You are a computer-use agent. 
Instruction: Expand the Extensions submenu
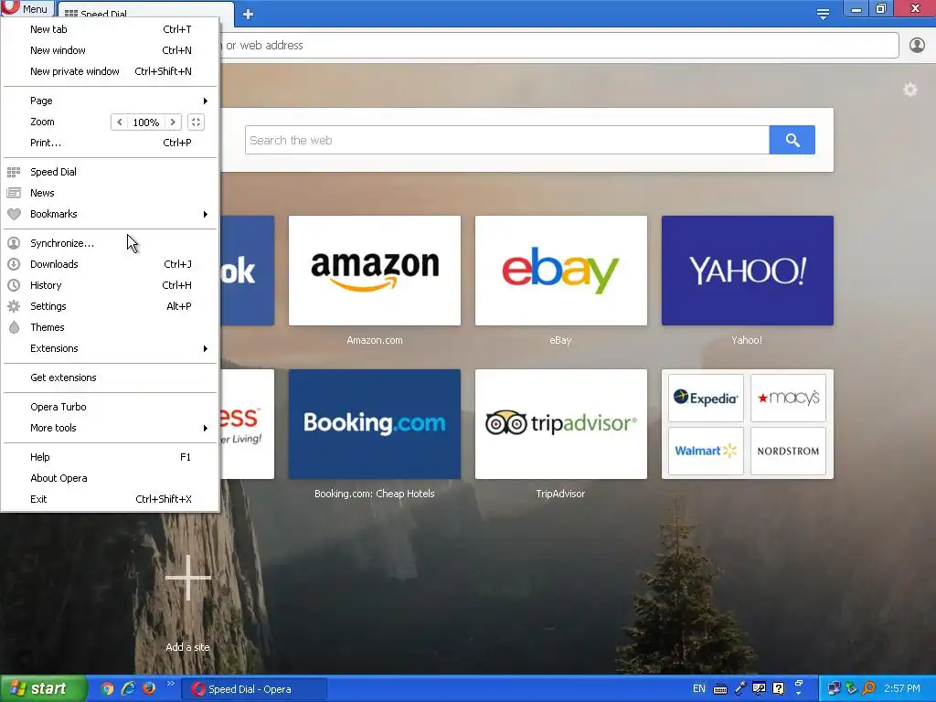pyautogui.click(x=111, y=348)
